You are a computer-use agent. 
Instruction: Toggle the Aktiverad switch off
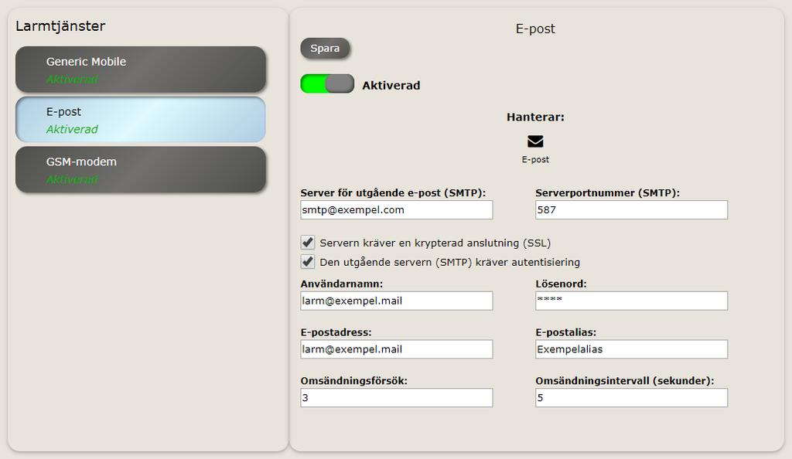327,83
